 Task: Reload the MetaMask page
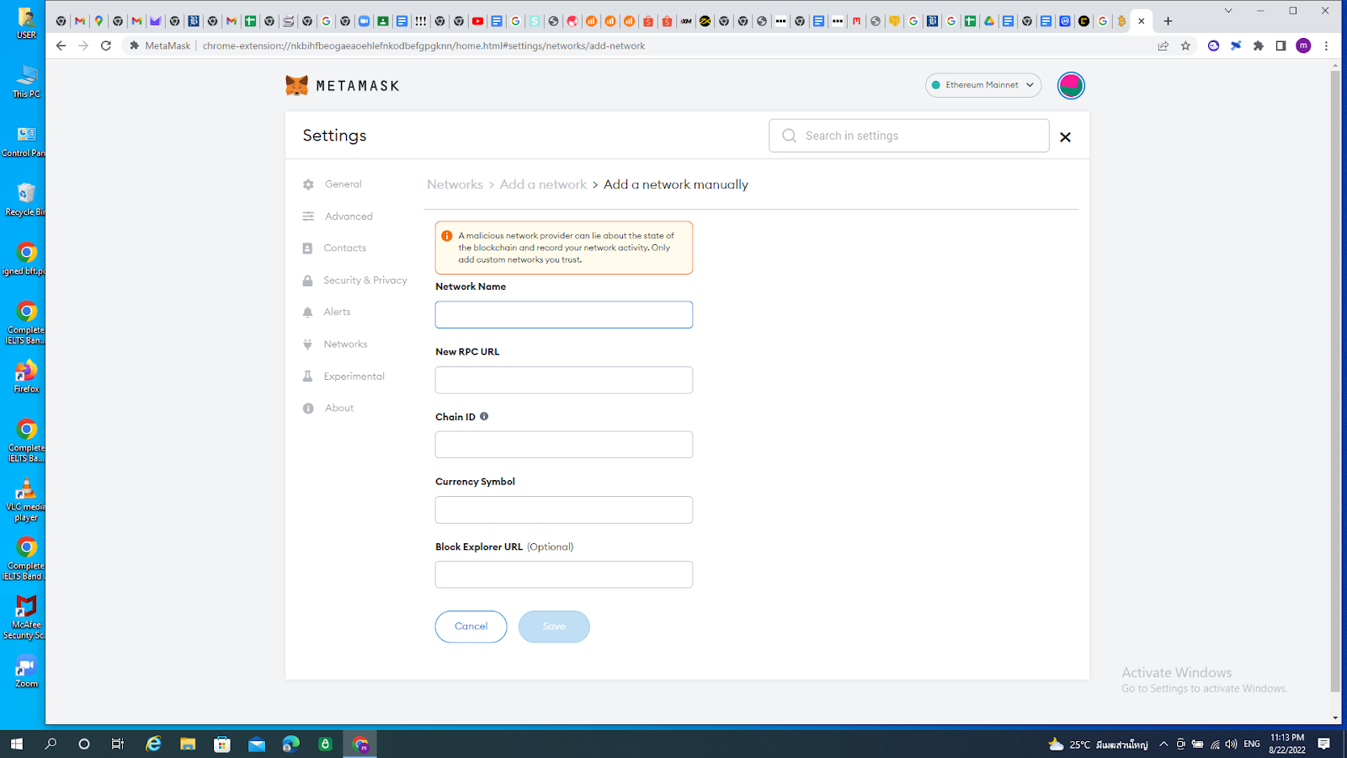point(106,45)
